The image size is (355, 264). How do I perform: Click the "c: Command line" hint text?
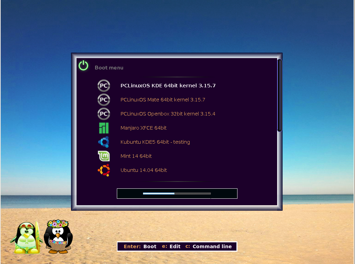click(209, 246)
